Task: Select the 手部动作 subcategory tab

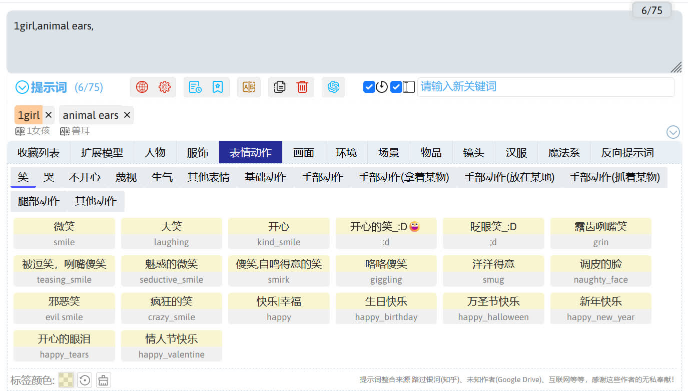Action: (323, 177)
